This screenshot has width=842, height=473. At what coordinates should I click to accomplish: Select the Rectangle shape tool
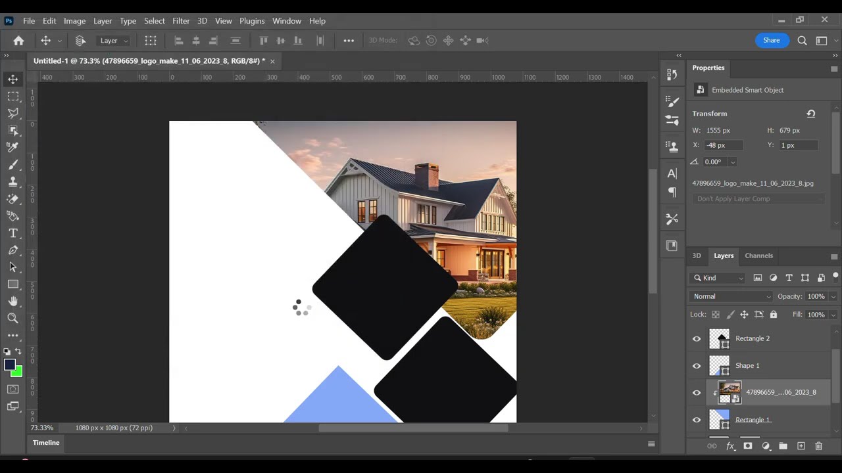[x=13, y=284]
